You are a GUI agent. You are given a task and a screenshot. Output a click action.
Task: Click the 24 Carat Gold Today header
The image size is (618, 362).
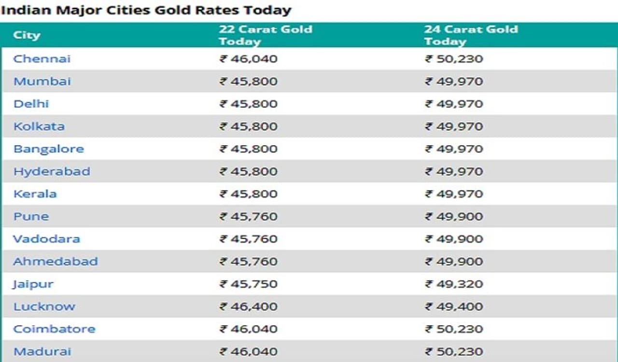(x=471, y=35)
